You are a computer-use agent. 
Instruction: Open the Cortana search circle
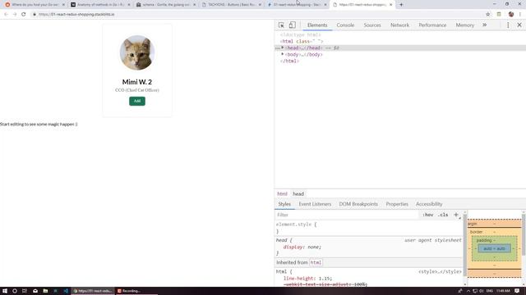15,291
